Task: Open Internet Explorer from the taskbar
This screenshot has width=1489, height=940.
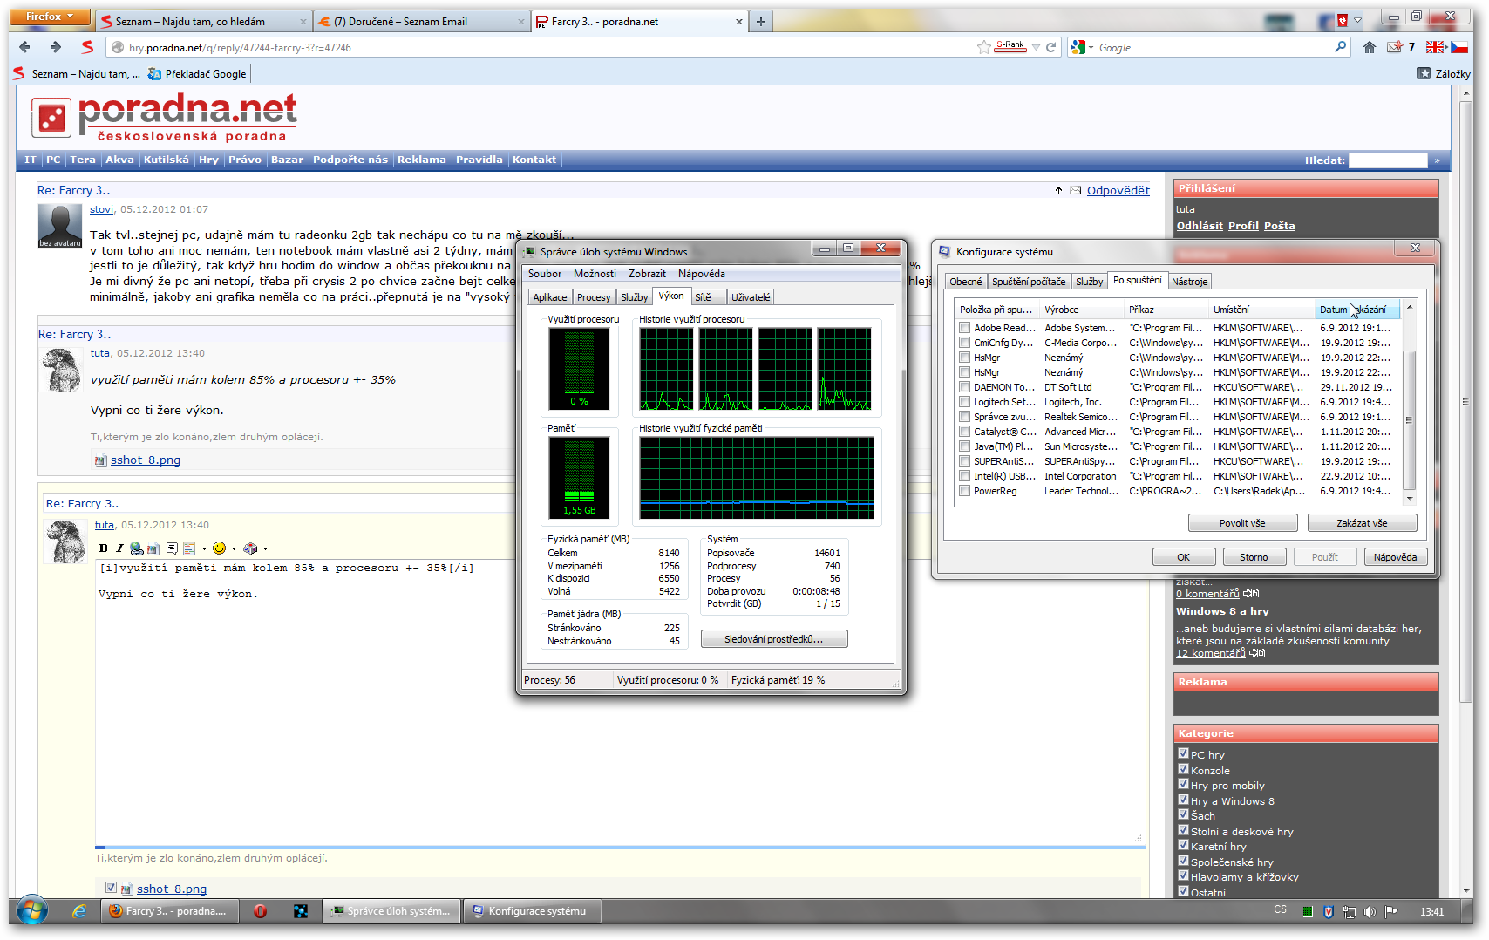Action: 79,911
